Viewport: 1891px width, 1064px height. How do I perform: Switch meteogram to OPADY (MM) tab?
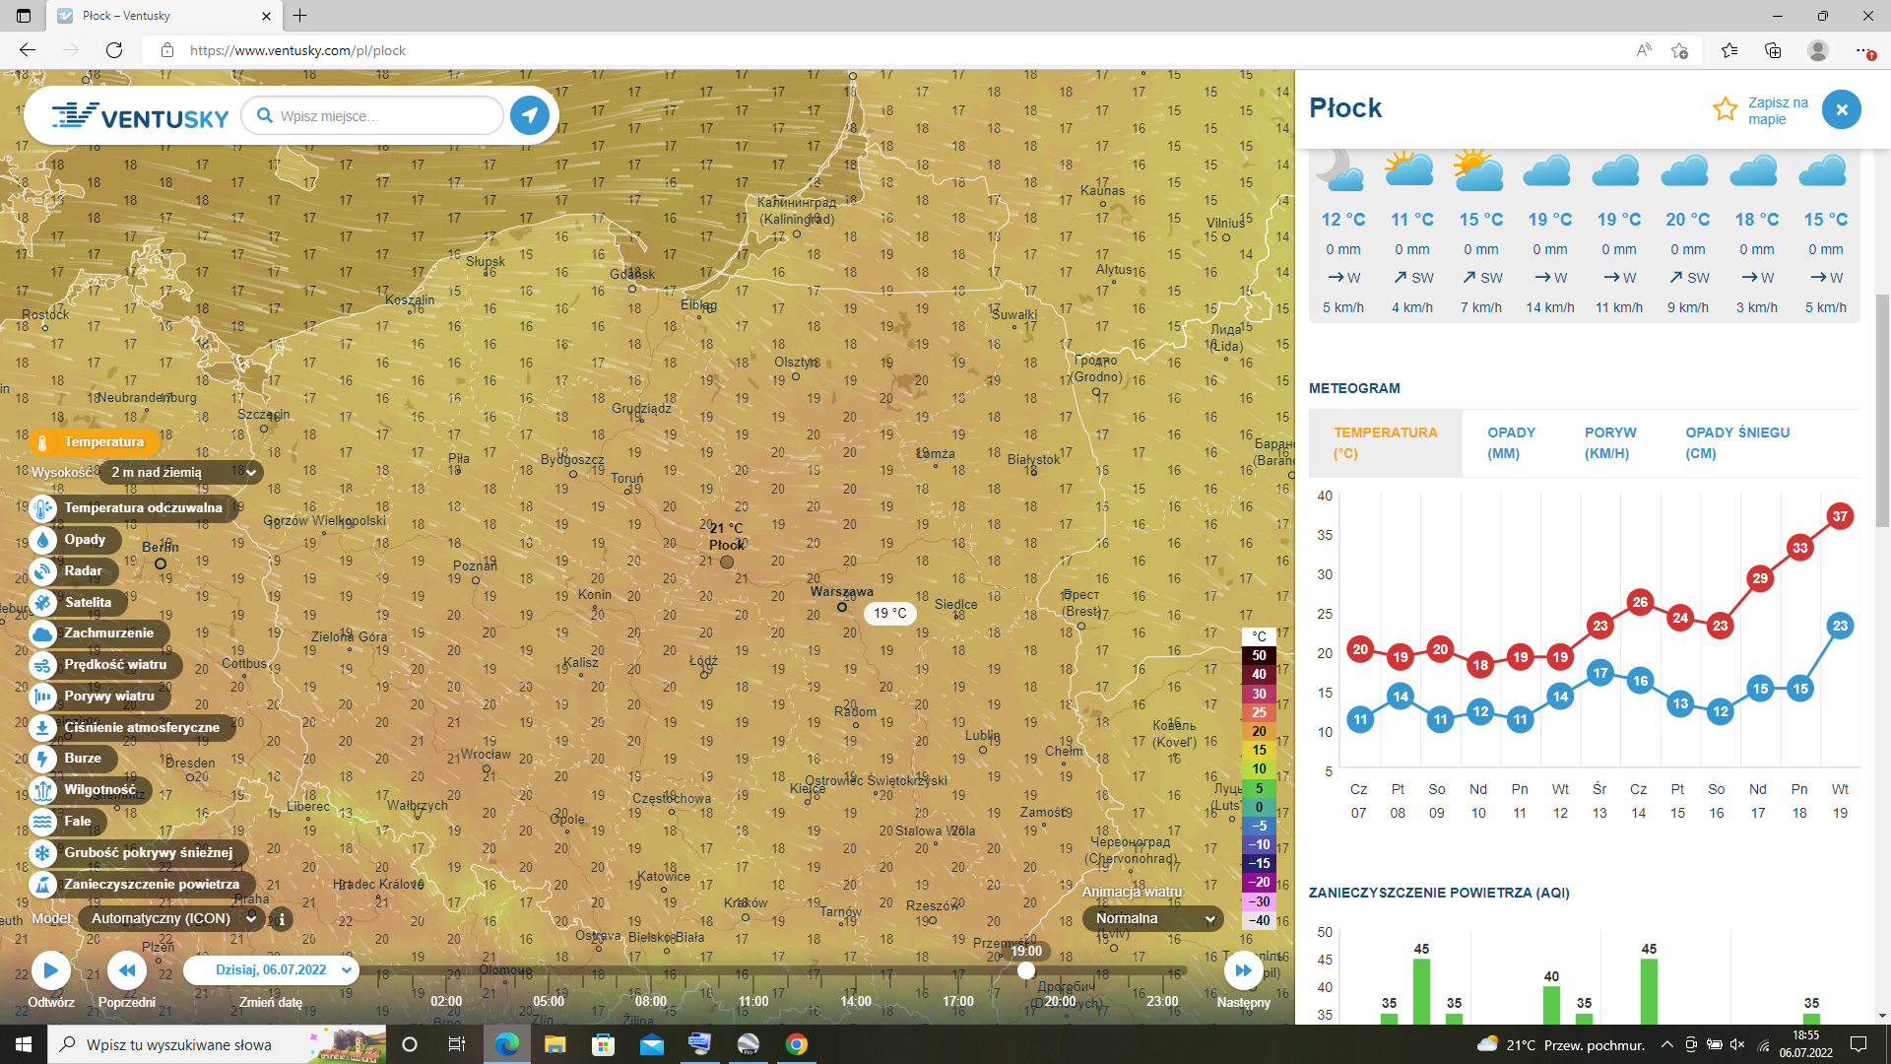[x=1511, y=443]
